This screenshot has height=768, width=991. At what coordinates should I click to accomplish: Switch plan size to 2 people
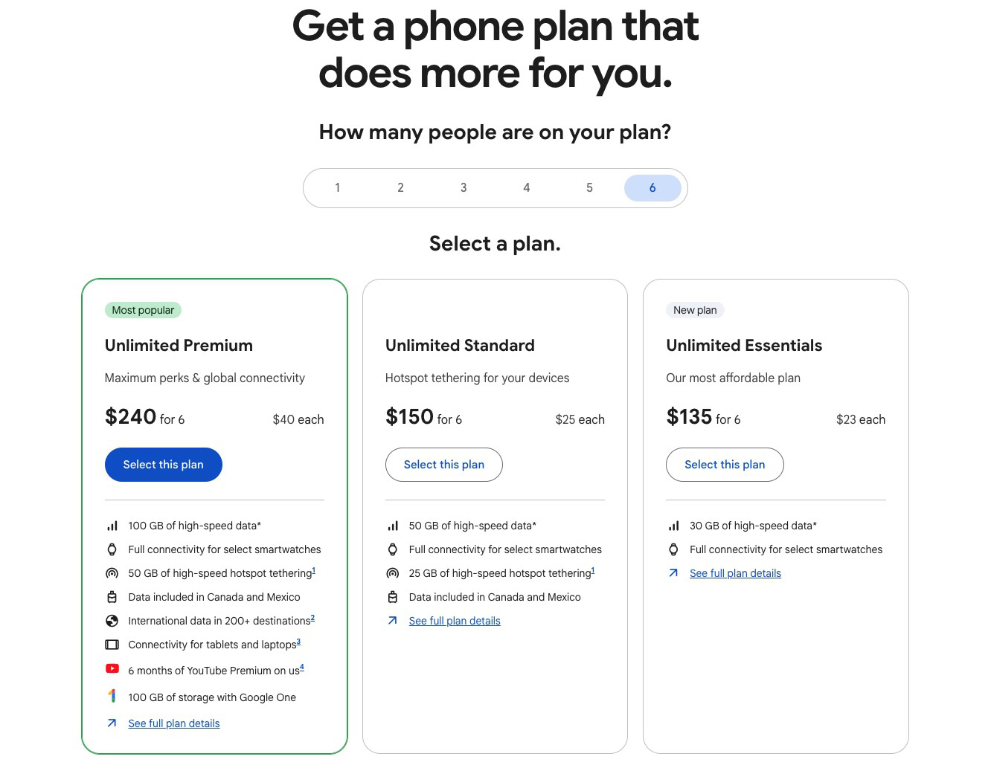(400, 187)
